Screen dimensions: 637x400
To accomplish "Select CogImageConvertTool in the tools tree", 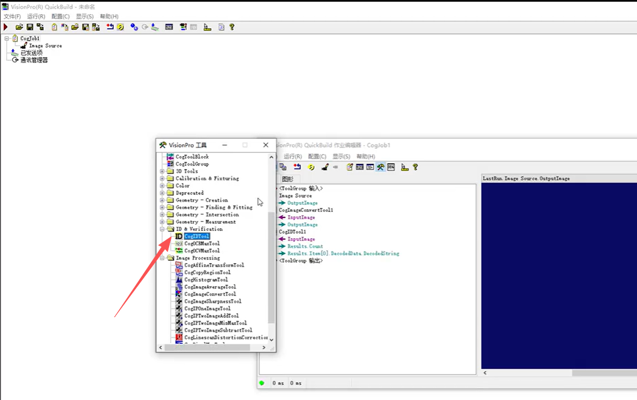I will [210, 295].
